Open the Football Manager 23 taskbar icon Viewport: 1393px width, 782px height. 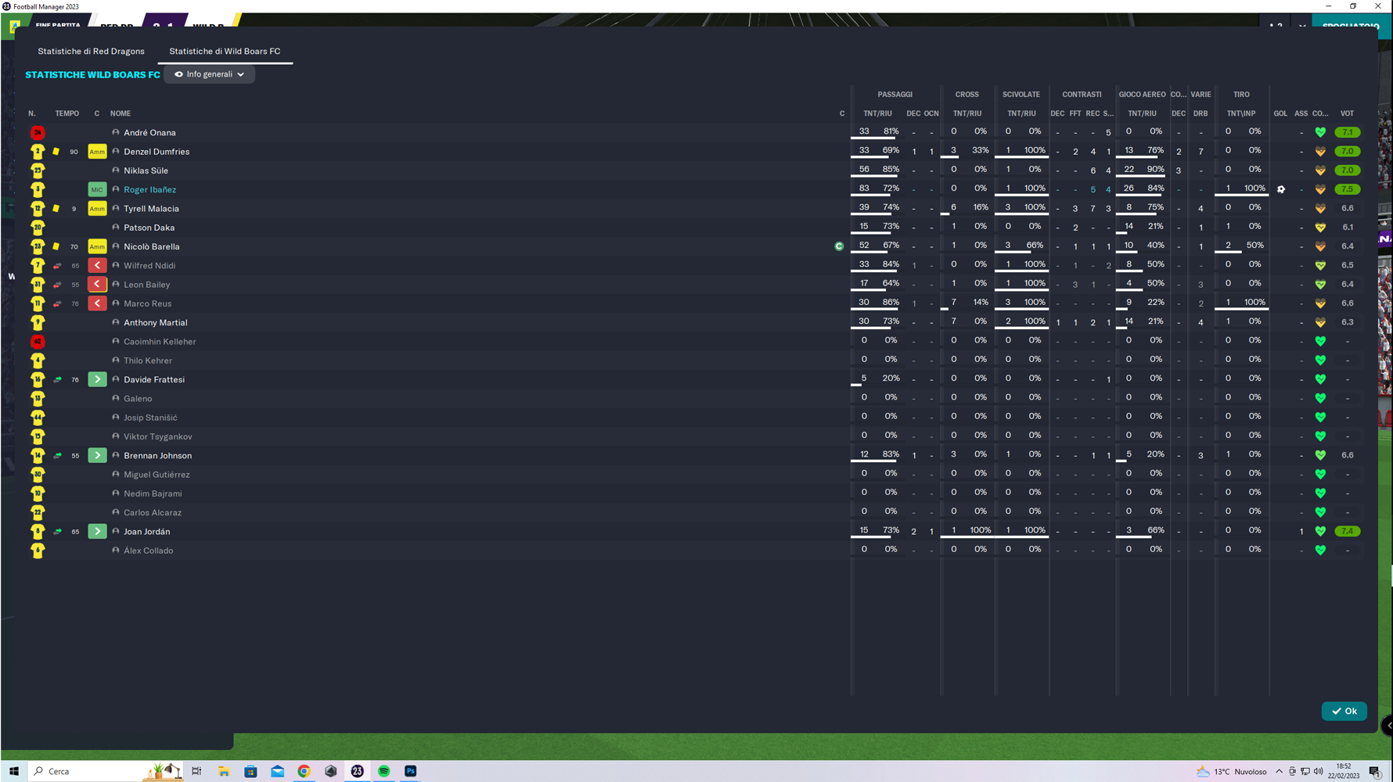pos(357,771)
